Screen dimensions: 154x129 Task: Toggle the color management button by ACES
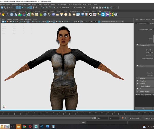[x=99, y=22]
